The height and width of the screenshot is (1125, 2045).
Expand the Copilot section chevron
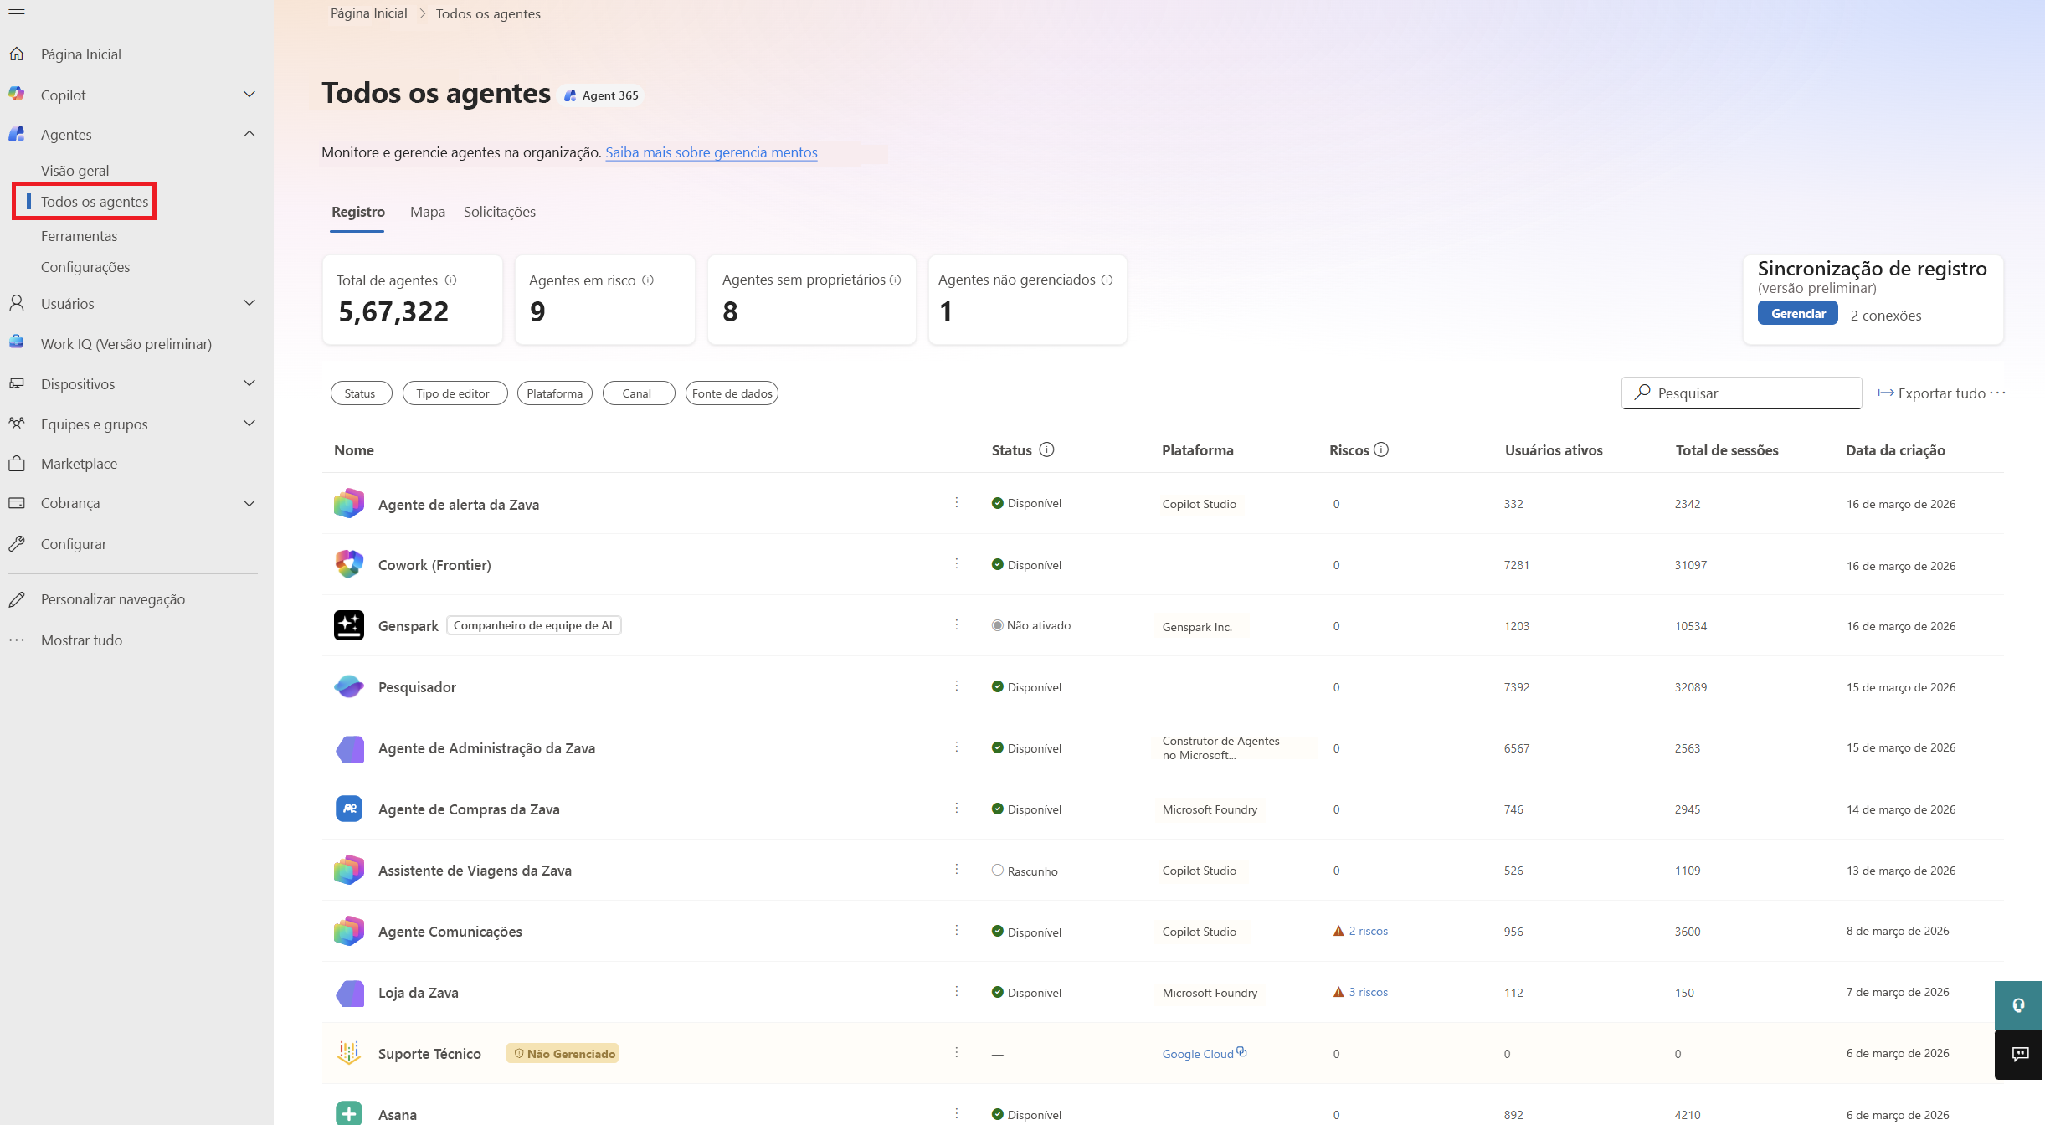click(249, 95)
